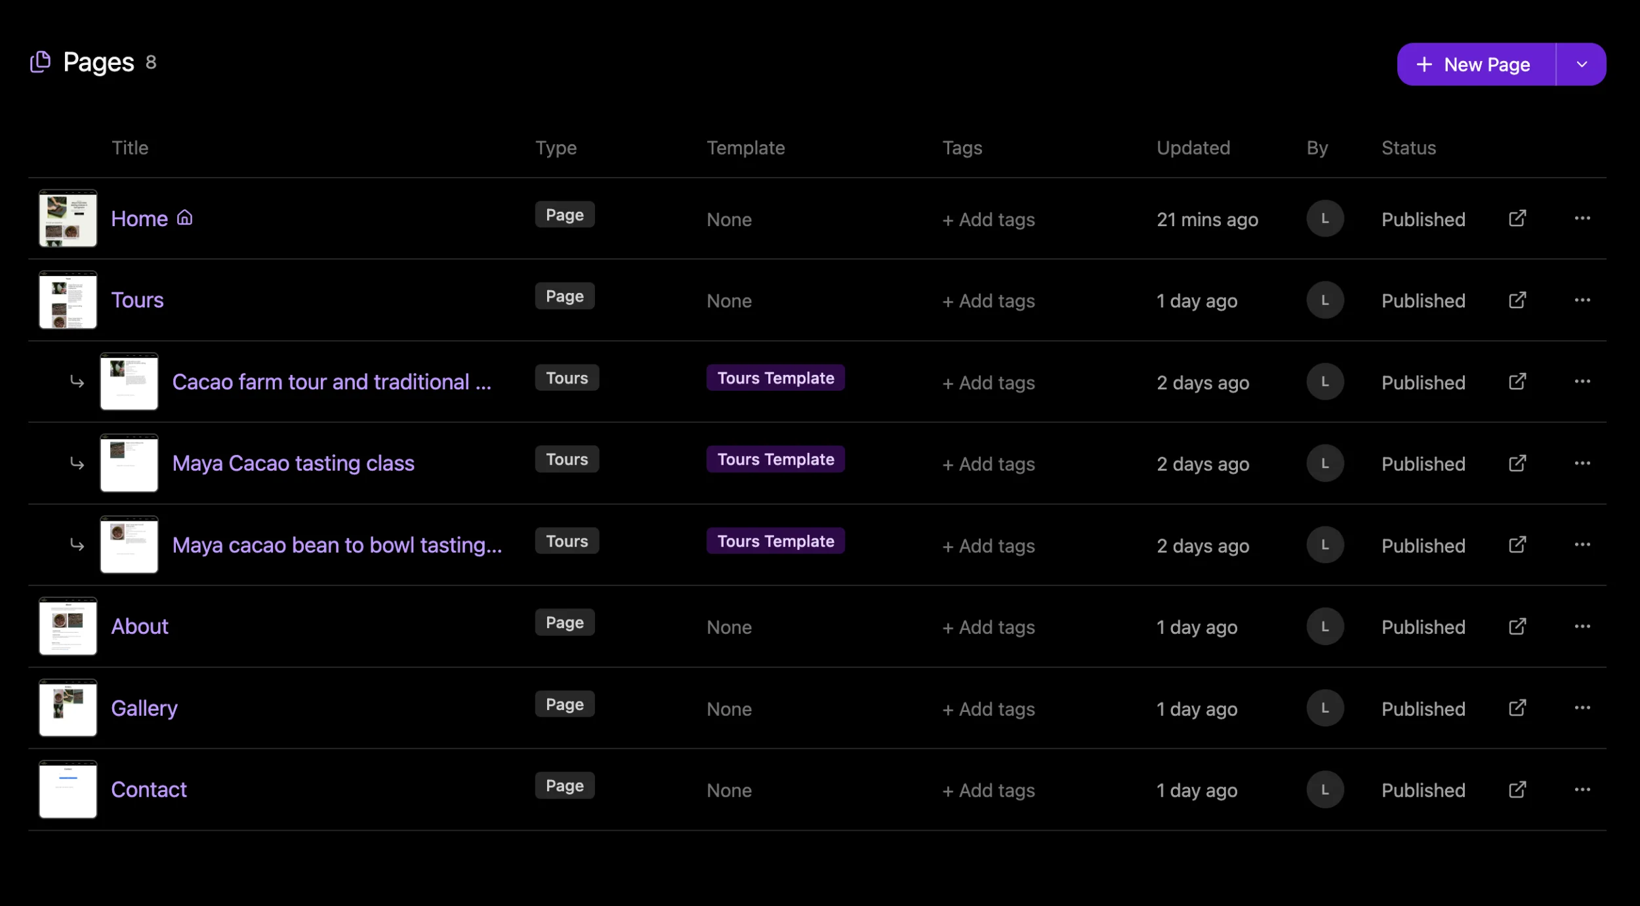Click the Home page thumbnail
1640x906 pixels.
(x=68, y=218)
